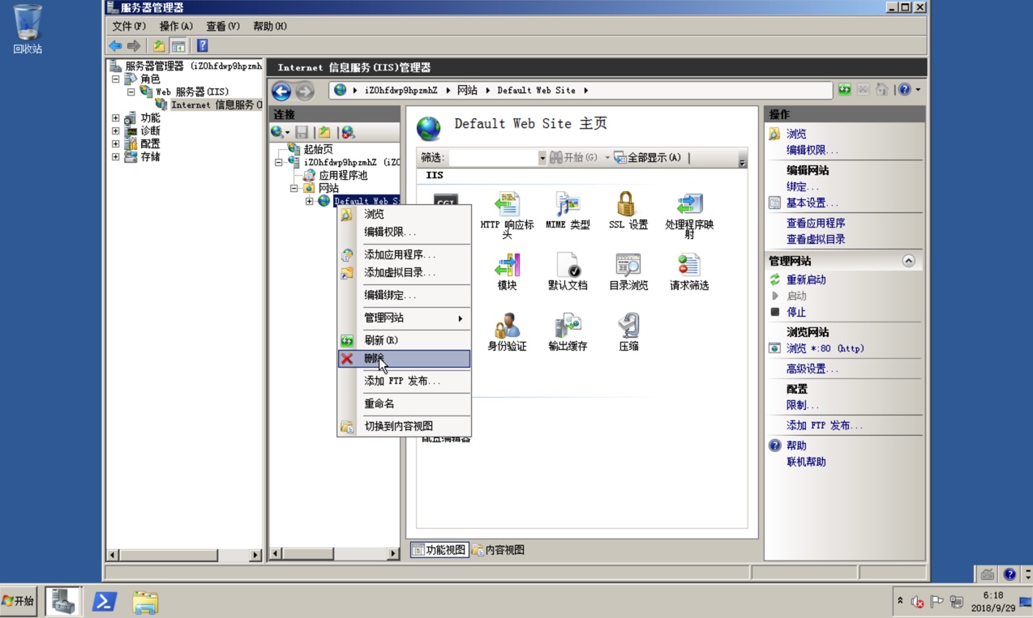Collapse the Web 服务器(IIS) tree node
This screenshot has height=618, width=1033.
click(x=131, y=92)
